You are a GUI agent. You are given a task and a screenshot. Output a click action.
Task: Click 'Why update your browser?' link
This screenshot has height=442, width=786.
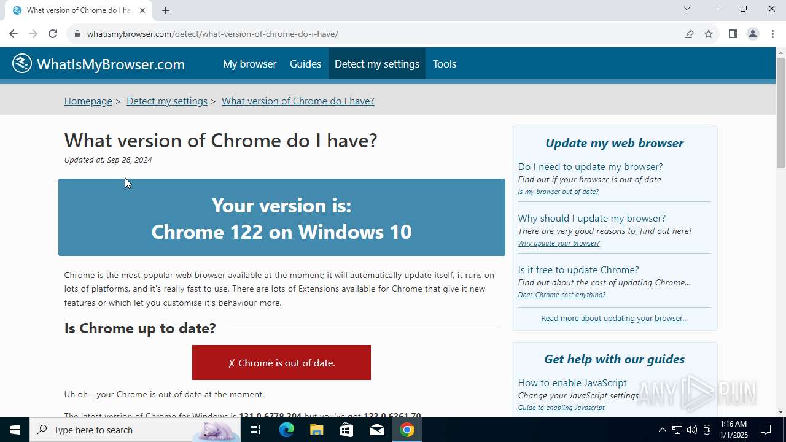pos(559,243)
